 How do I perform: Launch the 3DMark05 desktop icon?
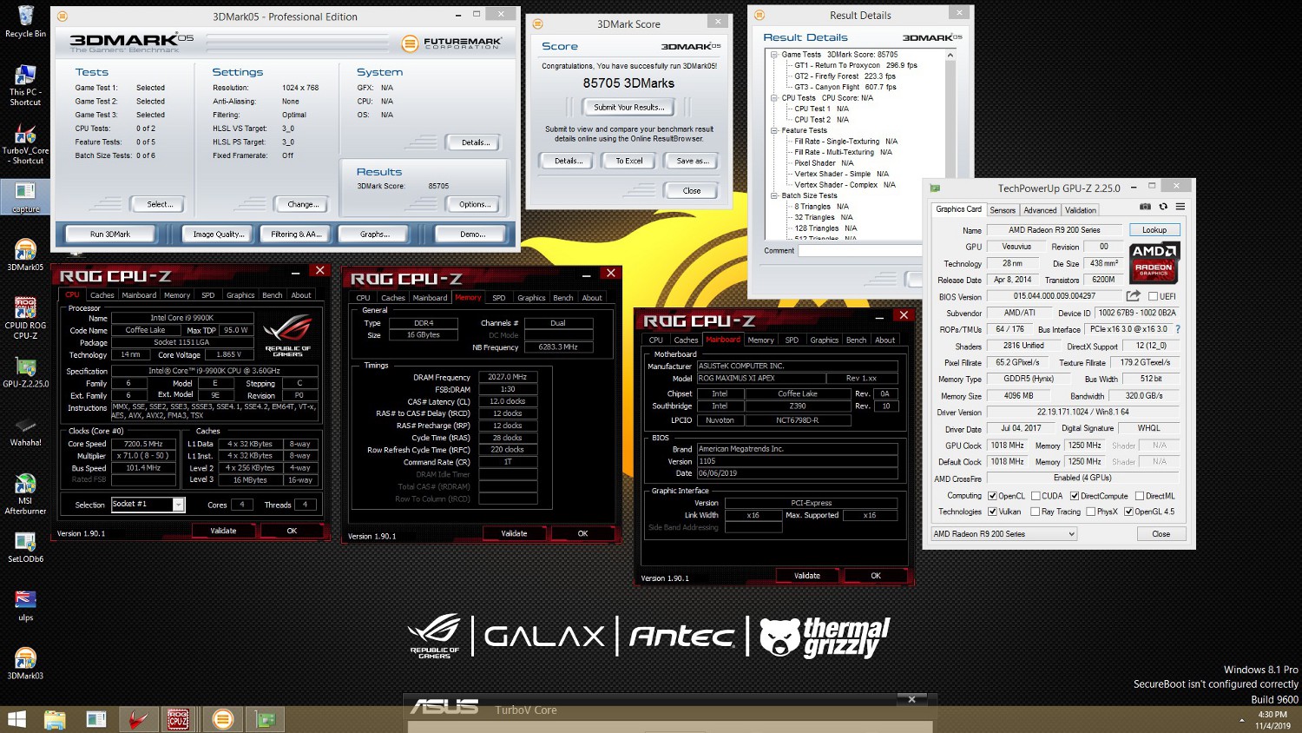[x=25, y=255]
